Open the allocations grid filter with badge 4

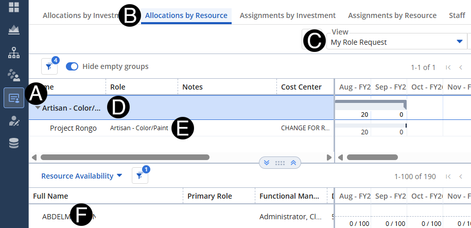[x=49, y=66]
